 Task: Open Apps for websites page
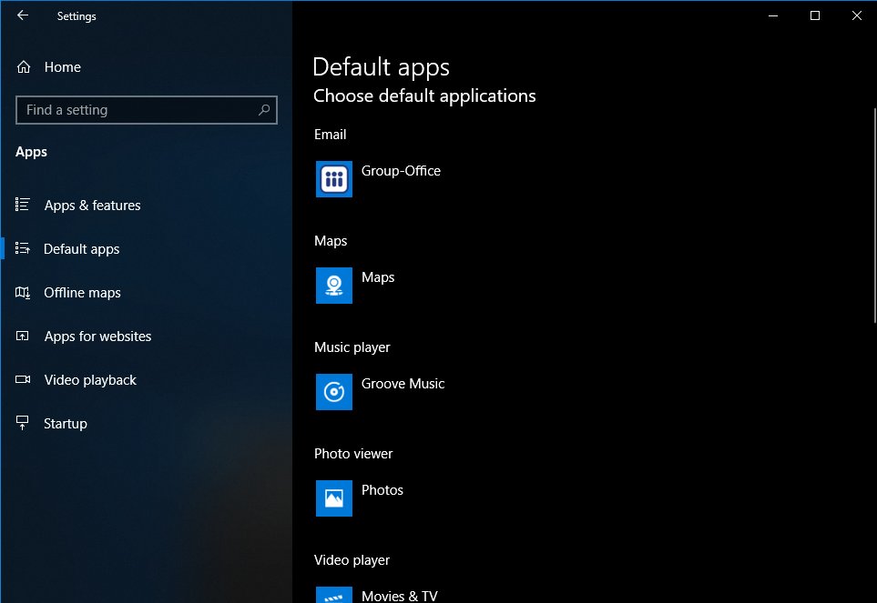tap(97, 337)
